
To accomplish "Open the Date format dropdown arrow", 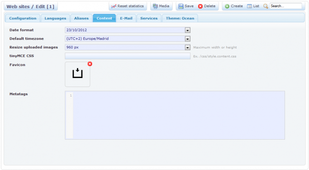I will (x=187, y=30).
